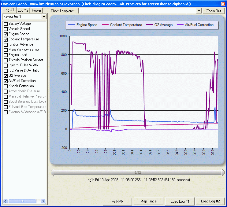Click the Load Log #2 button
The height and width of the screenshot is (207, 227).
(210, 201)
